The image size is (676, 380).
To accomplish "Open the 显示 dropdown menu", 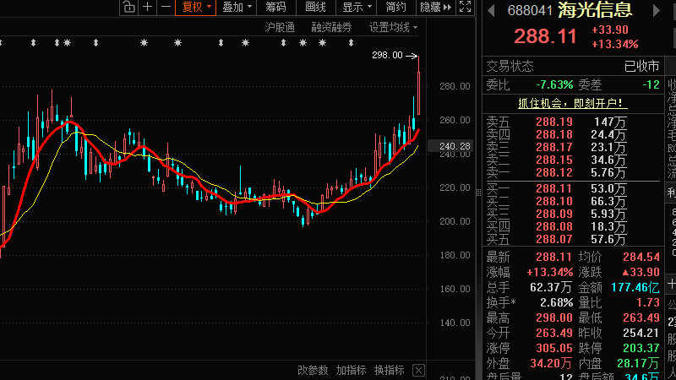I will point(357,7).
